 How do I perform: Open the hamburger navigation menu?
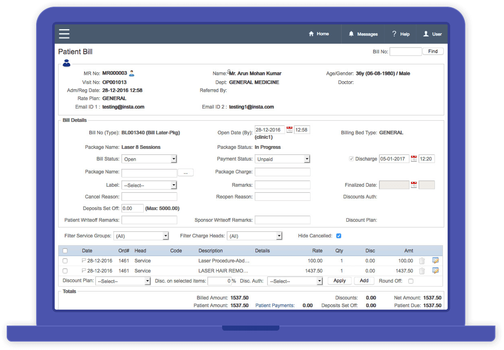pyautogui.click(x=64, y=34)
